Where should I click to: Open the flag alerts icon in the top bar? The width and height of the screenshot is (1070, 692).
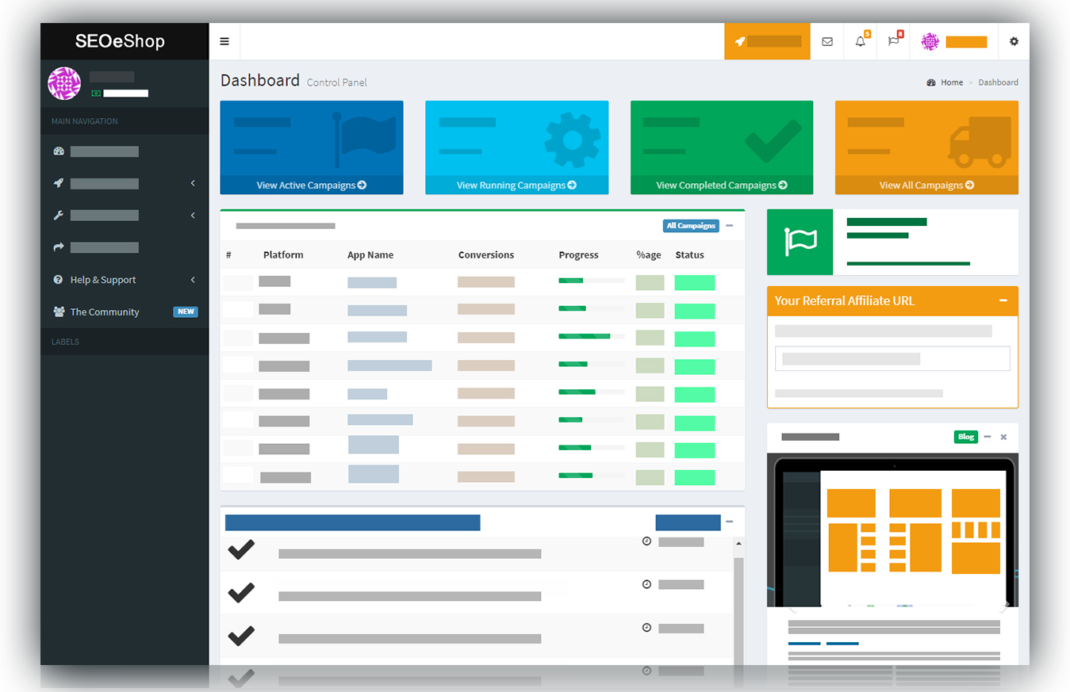coord(894,41)
